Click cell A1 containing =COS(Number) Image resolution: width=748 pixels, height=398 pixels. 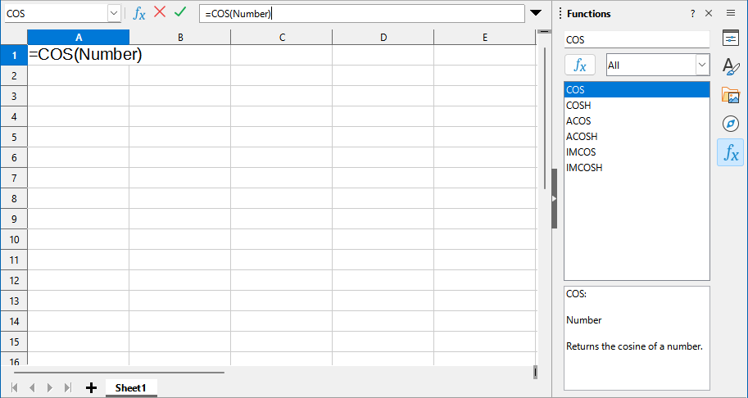coord(78,55)
